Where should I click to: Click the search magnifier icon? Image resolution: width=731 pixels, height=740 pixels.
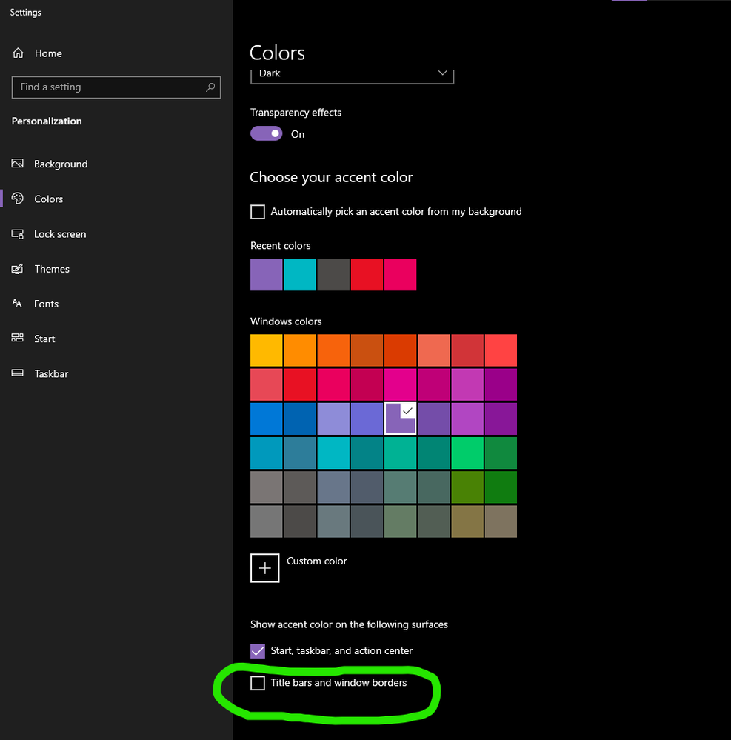point(210,87)
